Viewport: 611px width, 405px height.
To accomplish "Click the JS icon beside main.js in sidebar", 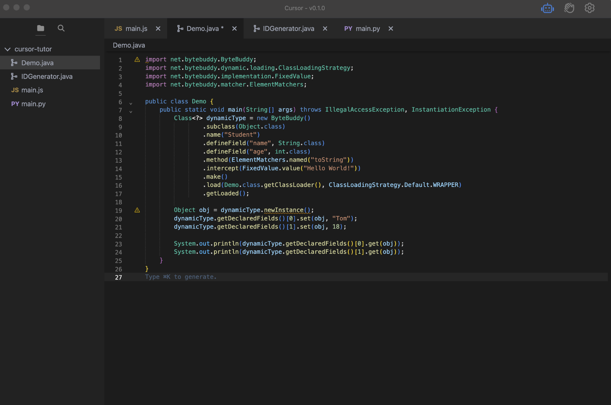I will [x=15, y=90].
